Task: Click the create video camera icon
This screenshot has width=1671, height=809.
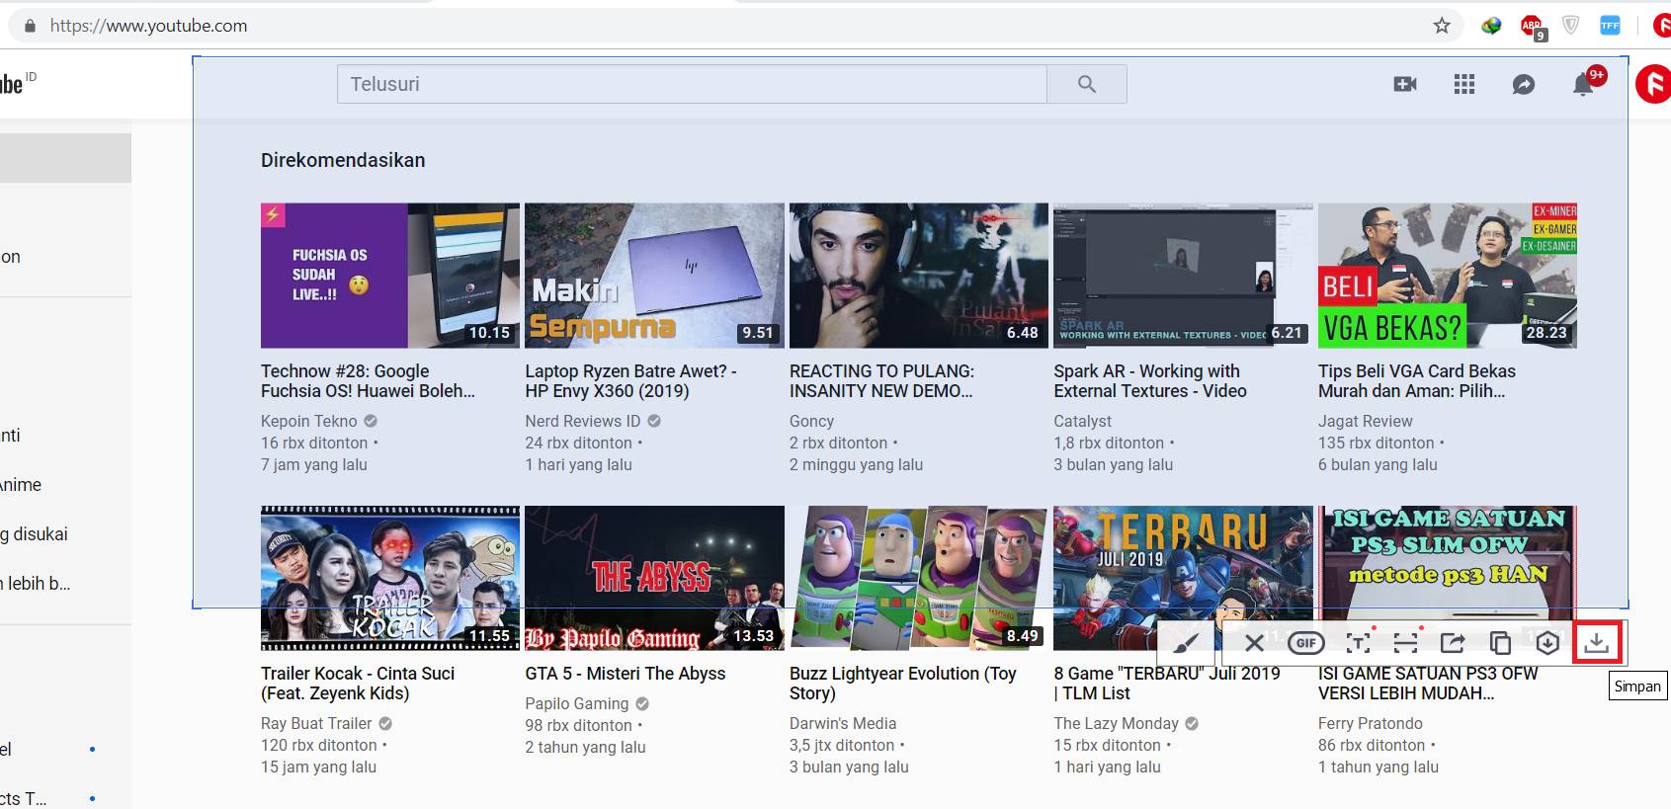Action: click(x=1405, y=85)
